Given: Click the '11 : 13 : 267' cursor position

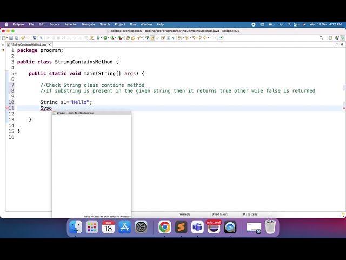Looking at the screenshot, I should (250, 214).
